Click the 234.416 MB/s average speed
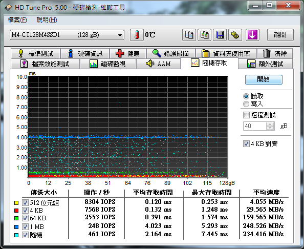This screenshot has height=249, width=304. point(263,234)
